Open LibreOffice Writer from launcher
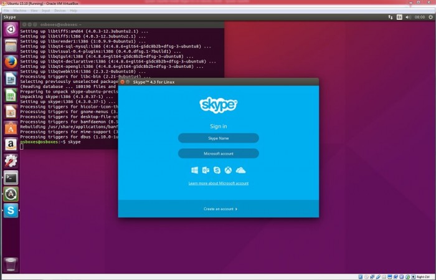Screen dimensions: 436x280 [x=11, y=79]
